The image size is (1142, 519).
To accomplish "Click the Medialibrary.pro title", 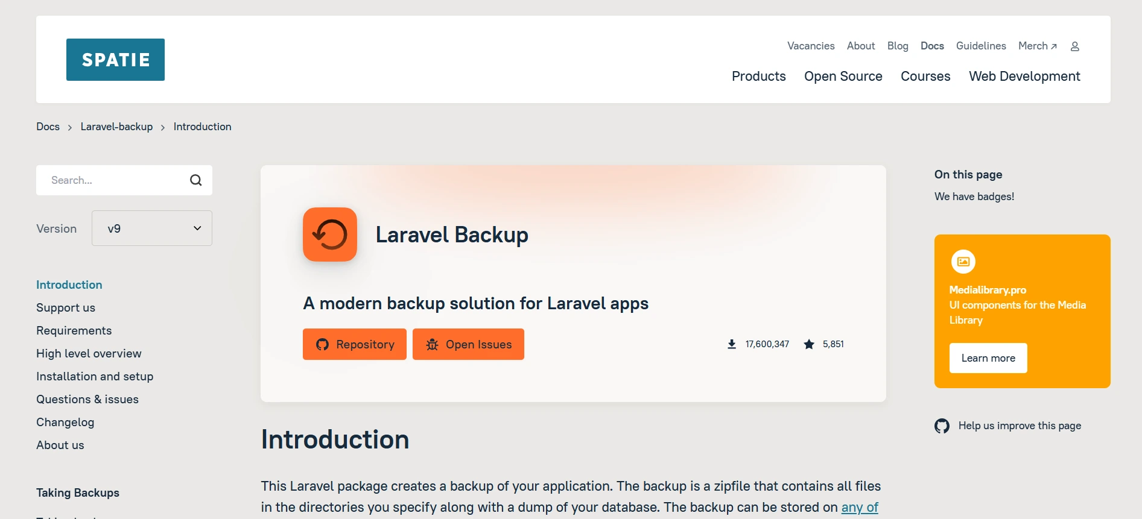I will (x=988, y=290).
